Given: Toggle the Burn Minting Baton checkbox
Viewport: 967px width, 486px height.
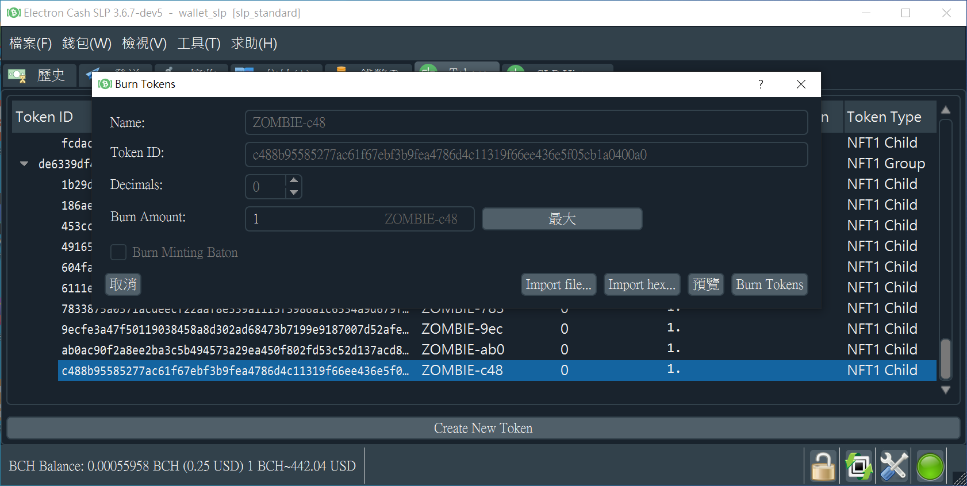Looking at the screenshot, I should pos(118,252).
